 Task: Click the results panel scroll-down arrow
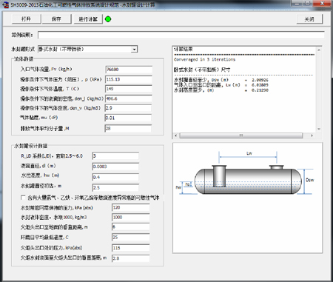pos(319,129)
